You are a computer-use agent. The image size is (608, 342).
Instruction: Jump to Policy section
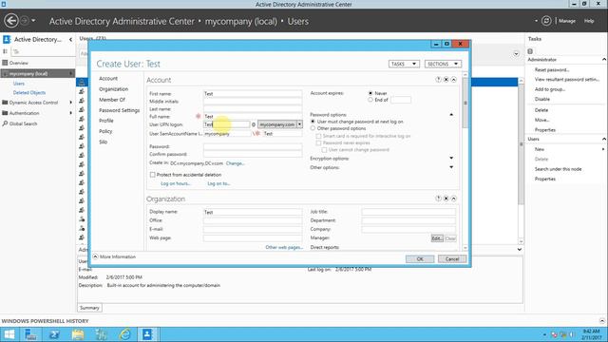tap(105, 131)
